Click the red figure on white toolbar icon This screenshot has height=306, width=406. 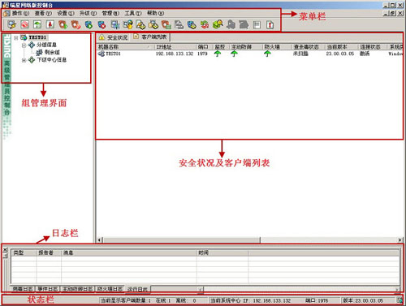click(x=50, y=24)
